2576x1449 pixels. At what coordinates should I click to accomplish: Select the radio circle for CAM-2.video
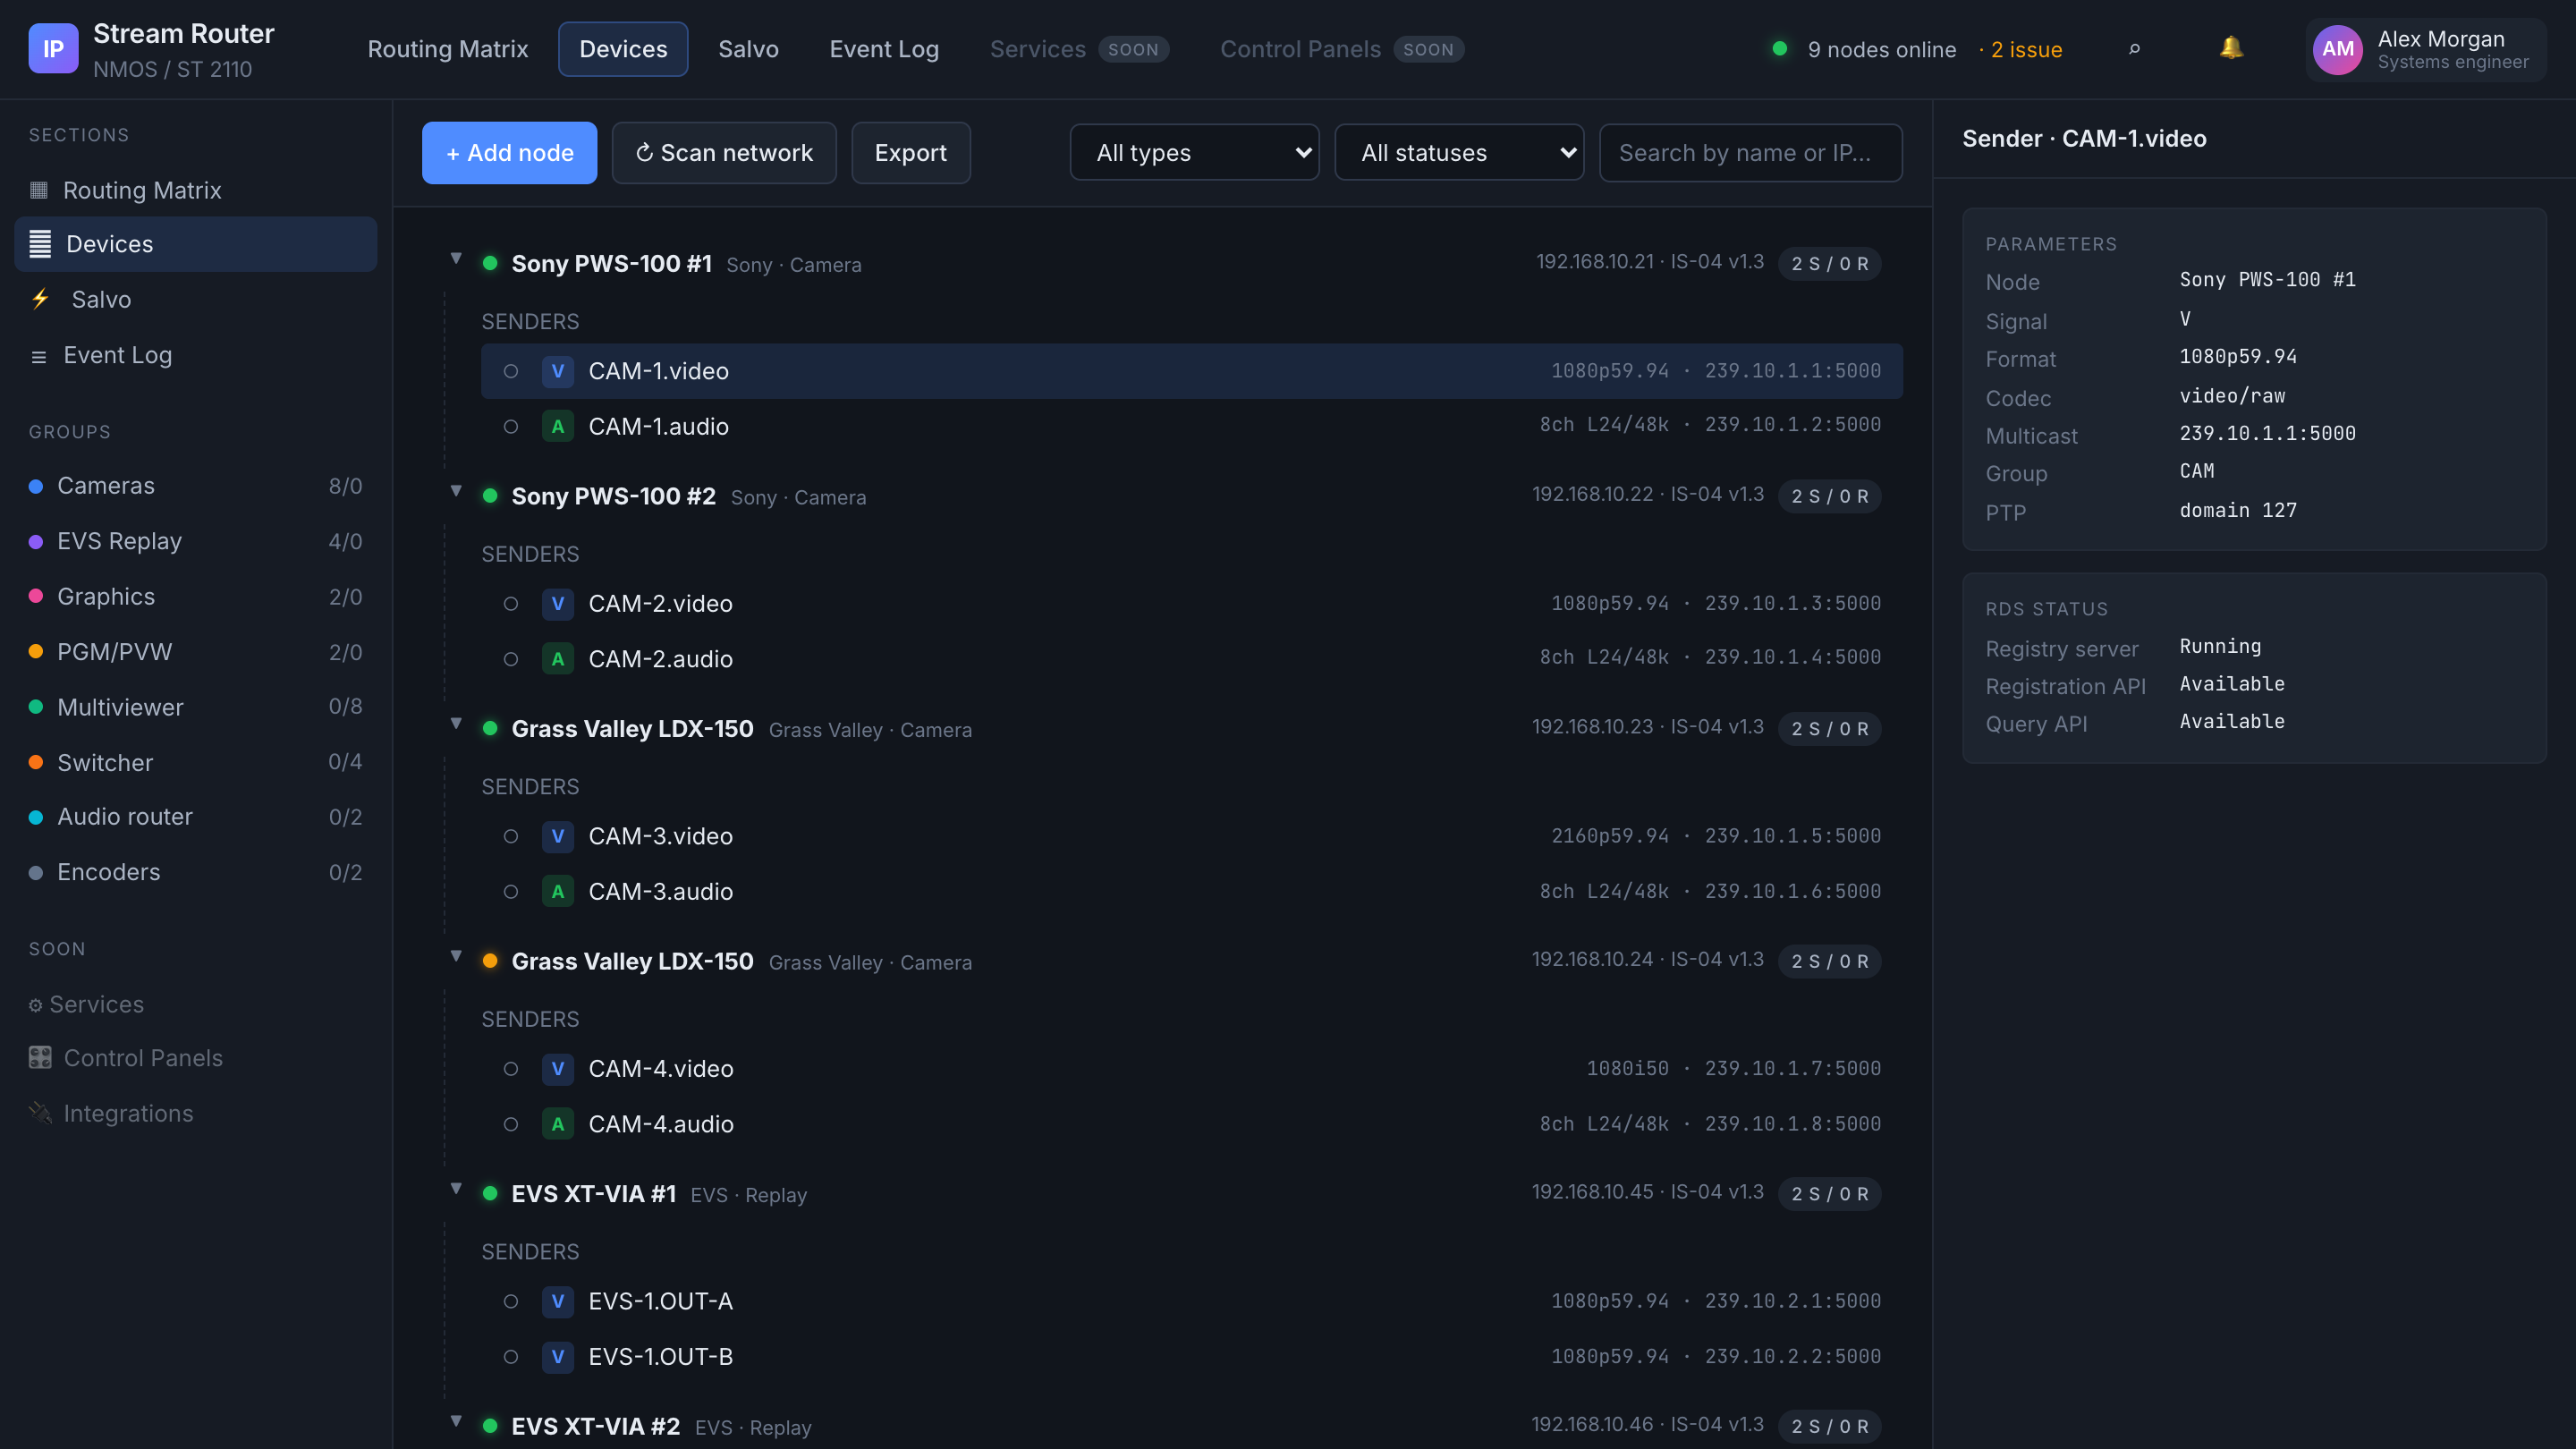[x=511, y=604]
